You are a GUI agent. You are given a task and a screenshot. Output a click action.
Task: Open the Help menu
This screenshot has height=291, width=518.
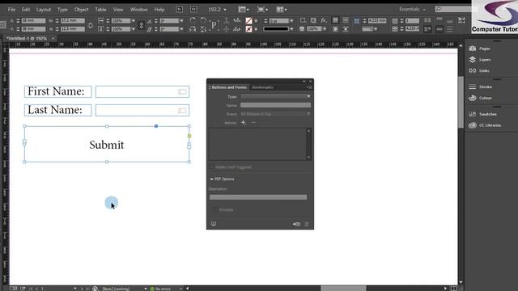pos(159,9)
